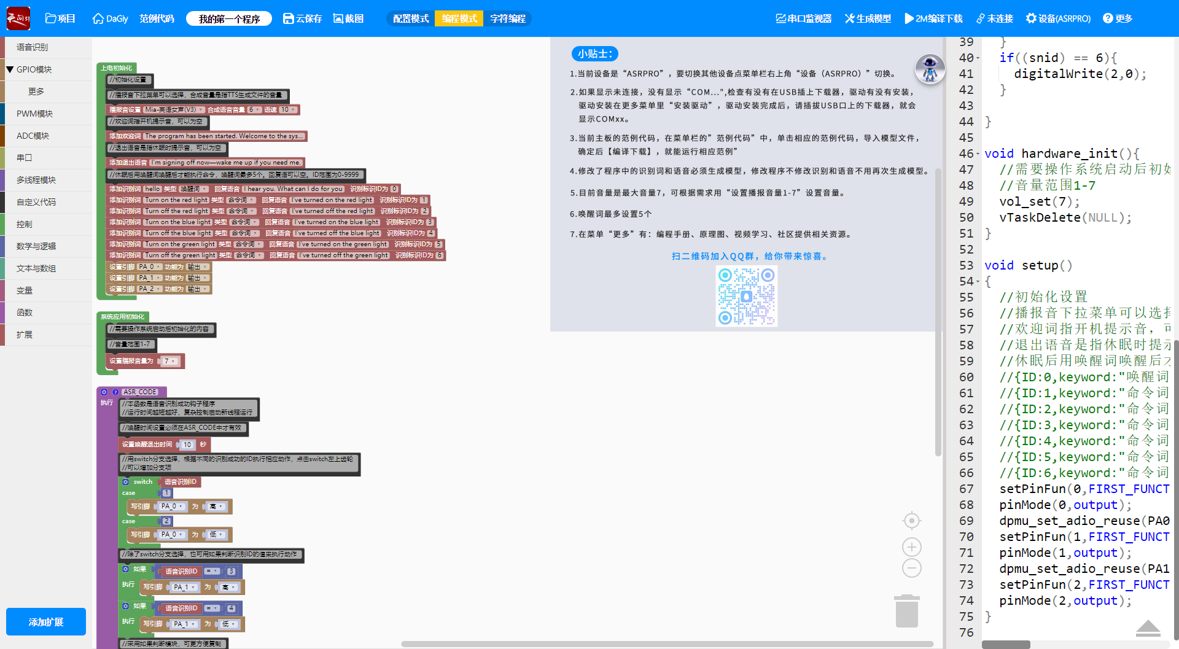Collapse the GPIO模块 category
The width and height of the screenshot is (1179, 649).
coord(10,69)
